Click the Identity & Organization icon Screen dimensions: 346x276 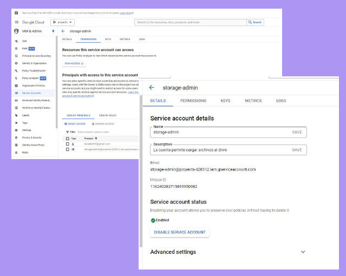(16, 63)
